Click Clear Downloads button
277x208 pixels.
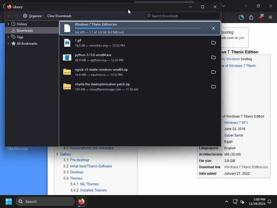click(x=59, y=16)
